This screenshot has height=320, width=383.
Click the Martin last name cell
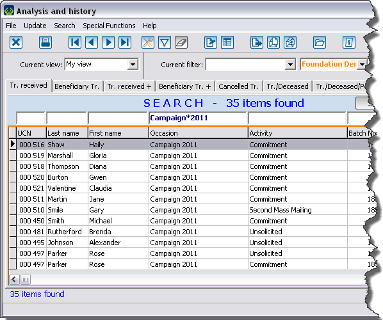point(67,199)
